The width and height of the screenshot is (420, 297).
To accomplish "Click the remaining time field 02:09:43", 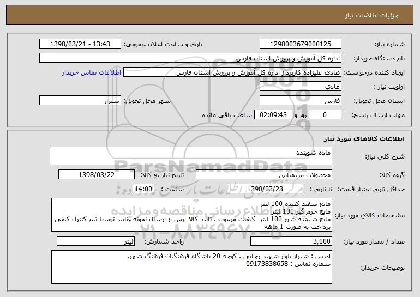I will pyautogui.click(x=273, y=115).
